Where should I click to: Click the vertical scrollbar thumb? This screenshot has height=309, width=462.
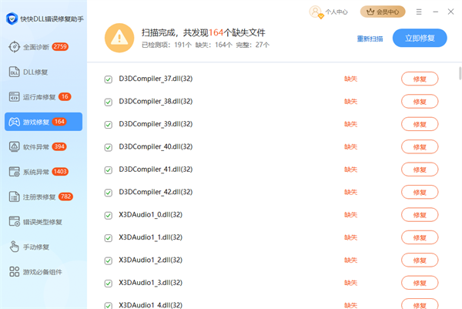coord(459,72)
